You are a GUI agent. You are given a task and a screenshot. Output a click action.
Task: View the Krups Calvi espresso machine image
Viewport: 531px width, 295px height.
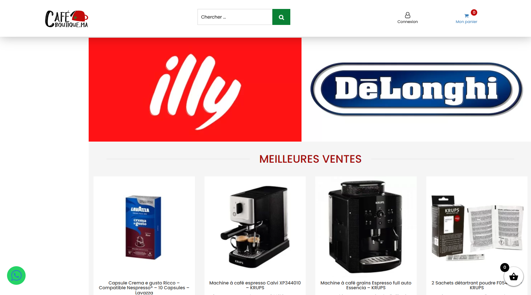pyautogui.click(x=255, y=227)
